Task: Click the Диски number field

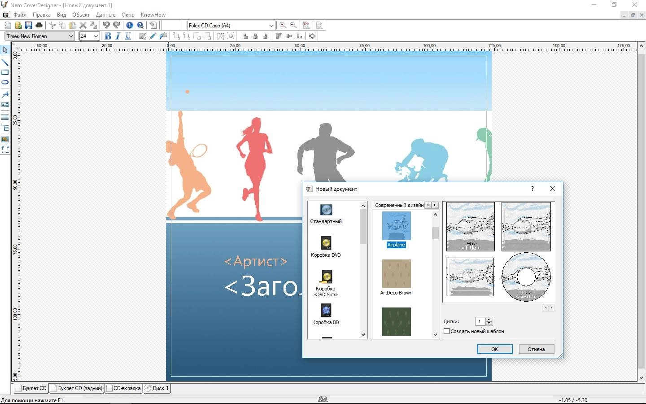Action: pos(480,321)
